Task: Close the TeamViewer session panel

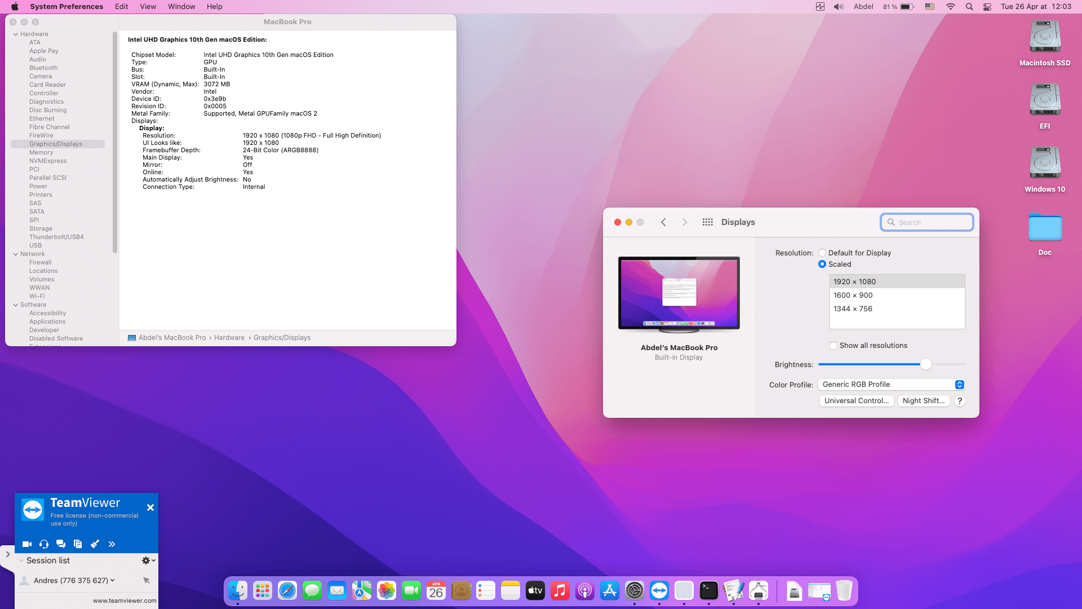Action: click(x=150, y=507)
